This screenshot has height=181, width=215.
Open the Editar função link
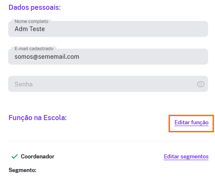191,123
